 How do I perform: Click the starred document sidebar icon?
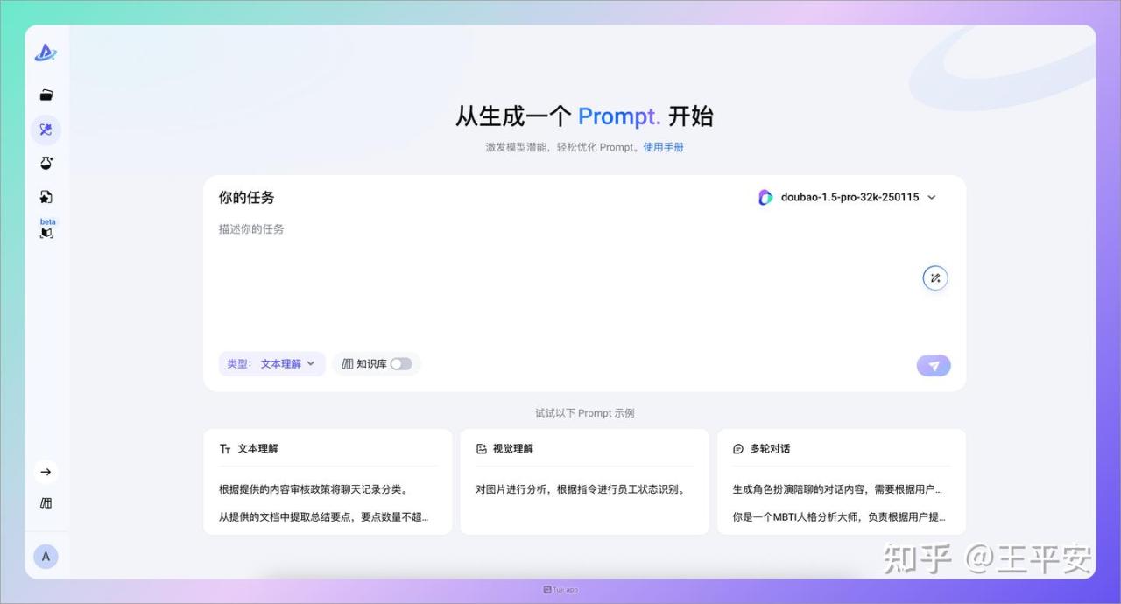(x=46, y=197)
